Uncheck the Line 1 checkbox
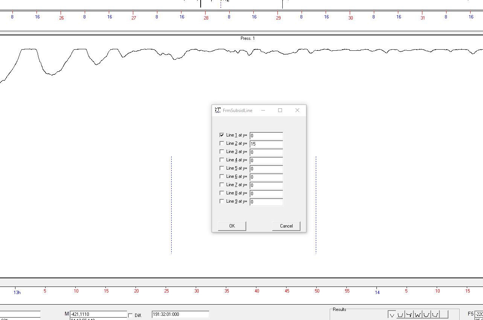This screenshot has width=483, height=320. [222, 135]
